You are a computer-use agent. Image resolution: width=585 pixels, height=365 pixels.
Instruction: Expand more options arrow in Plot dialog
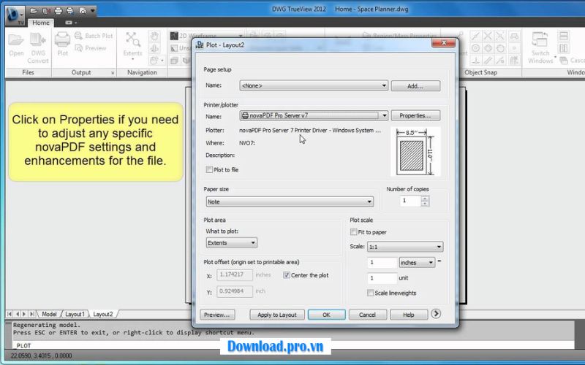click(x=435, y=314)
